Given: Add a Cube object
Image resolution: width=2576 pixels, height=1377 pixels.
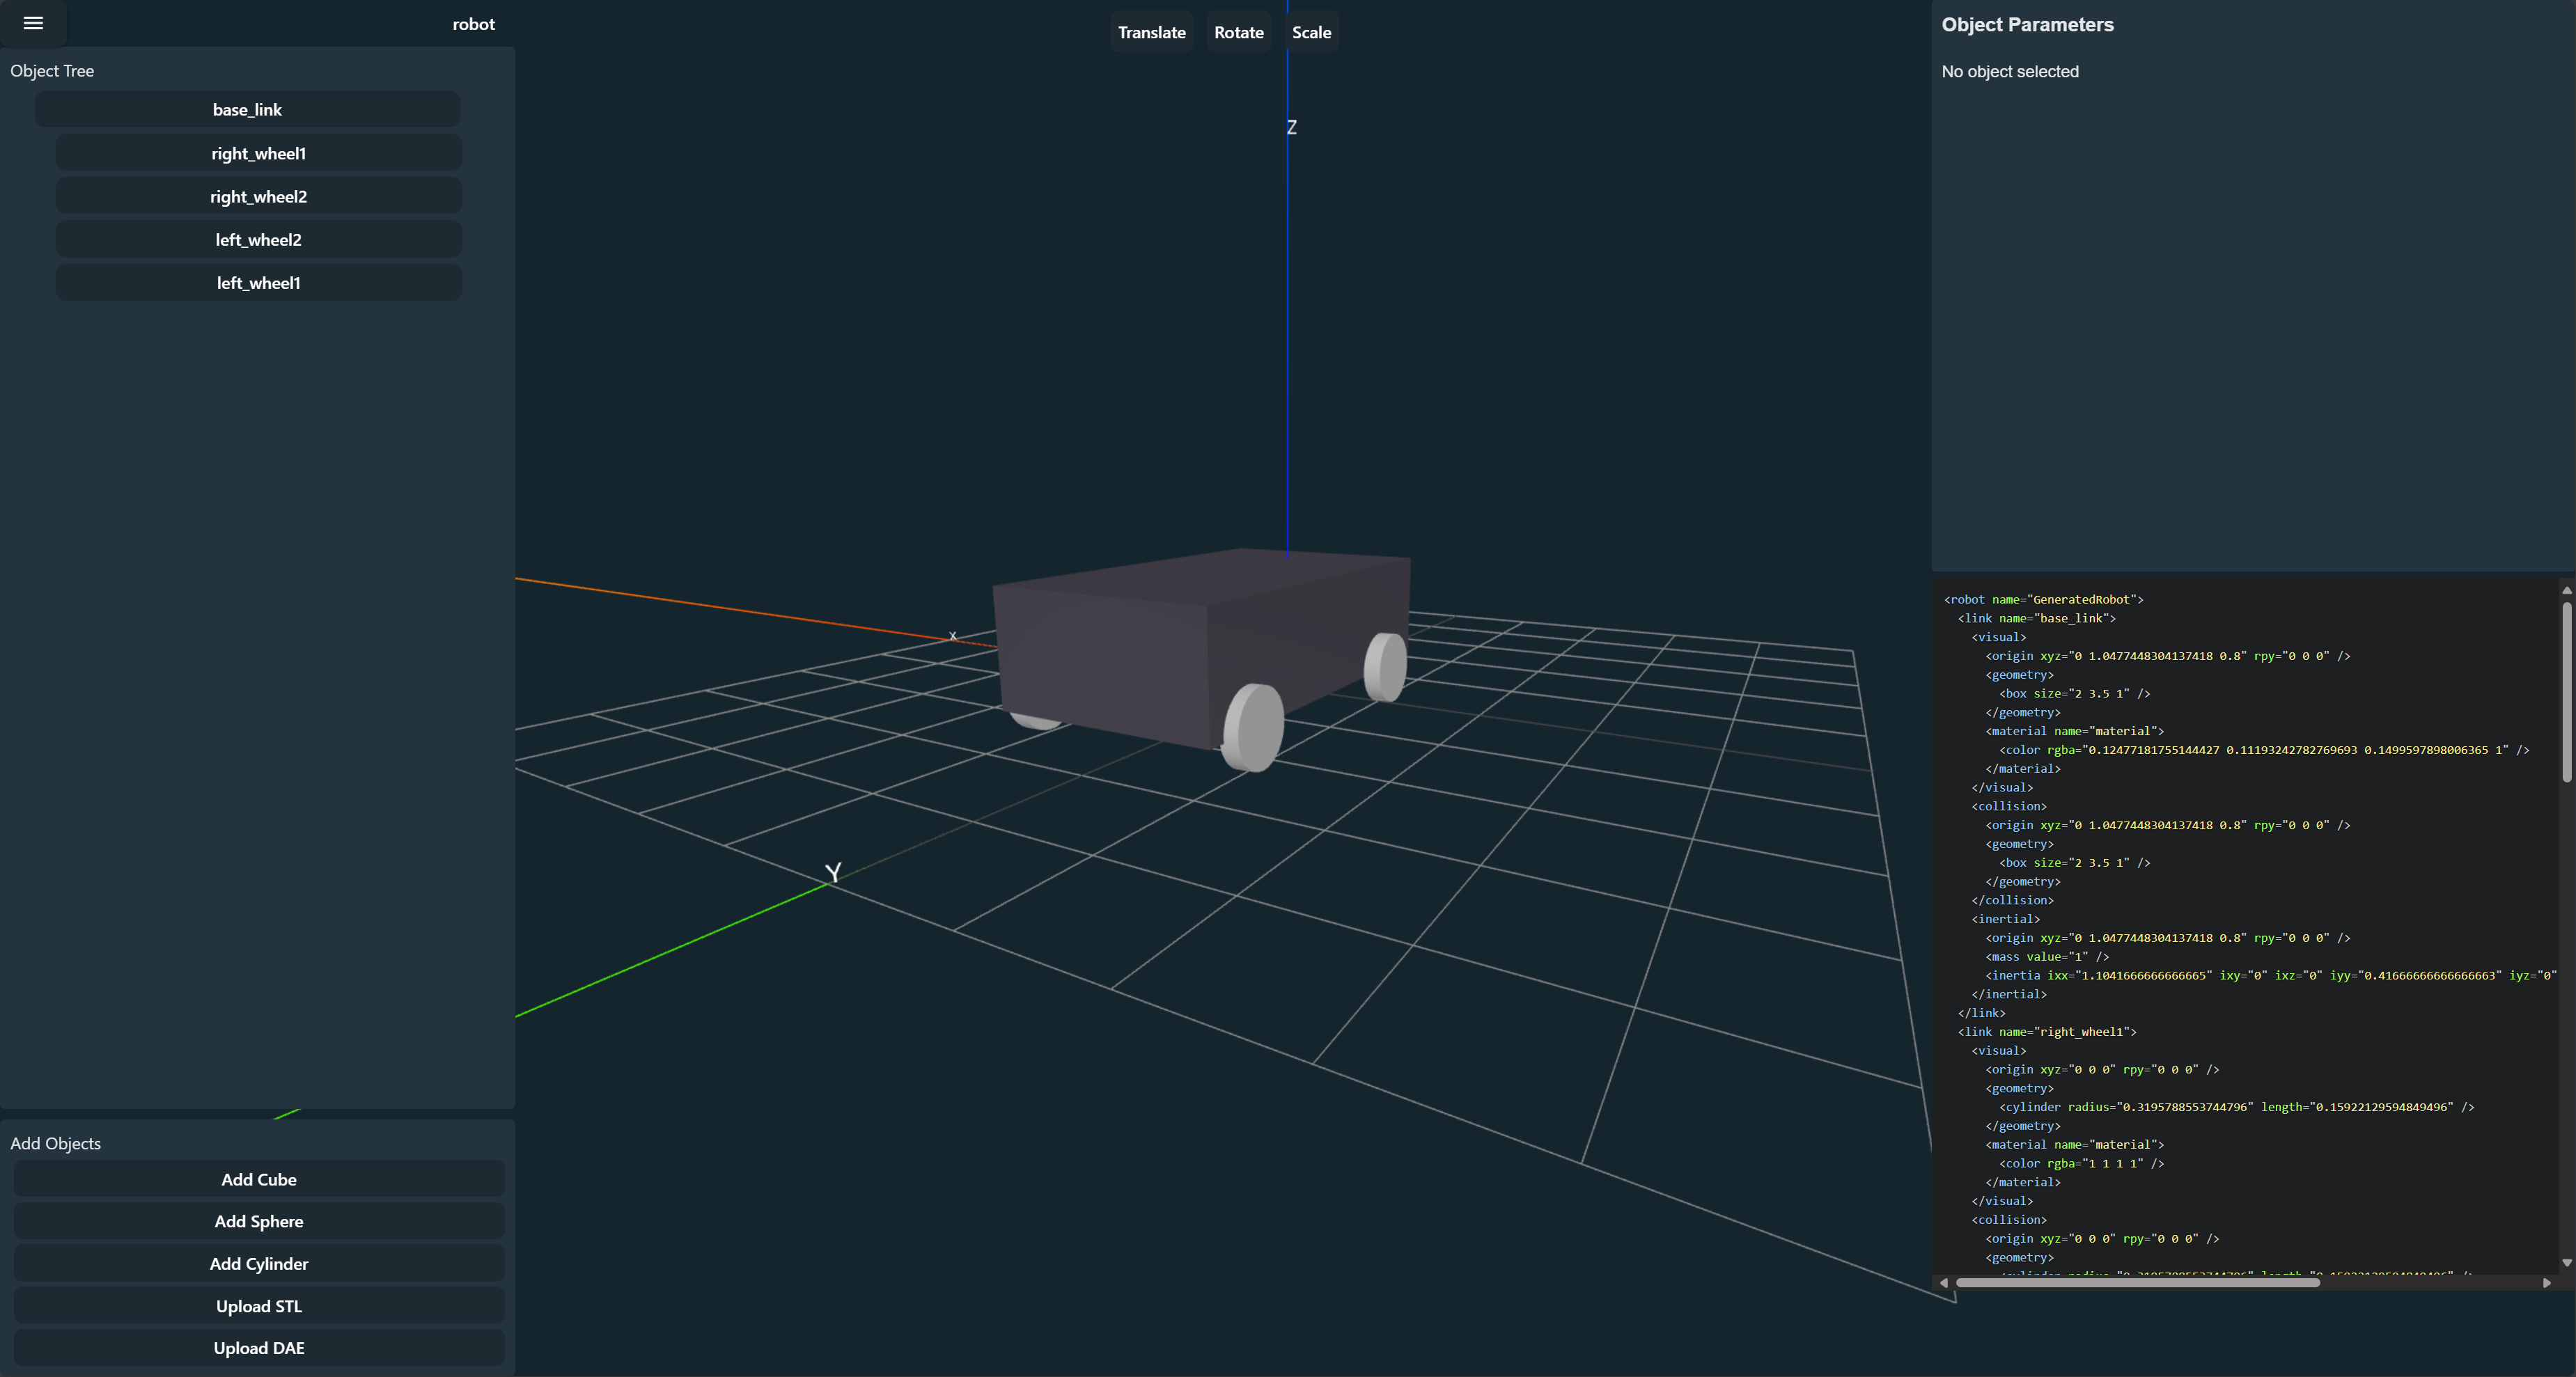Looking at the screenshot, I should [x=259, y=1179].
